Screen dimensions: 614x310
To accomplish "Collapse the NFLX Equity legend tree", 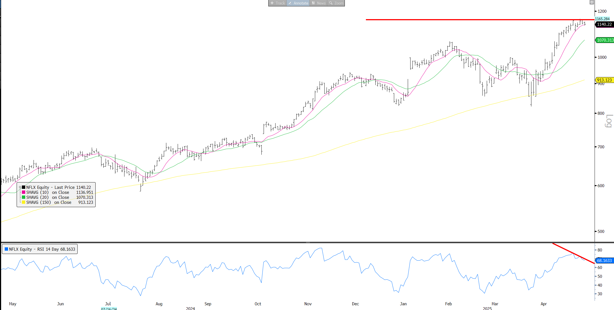I will pos(20,187).
